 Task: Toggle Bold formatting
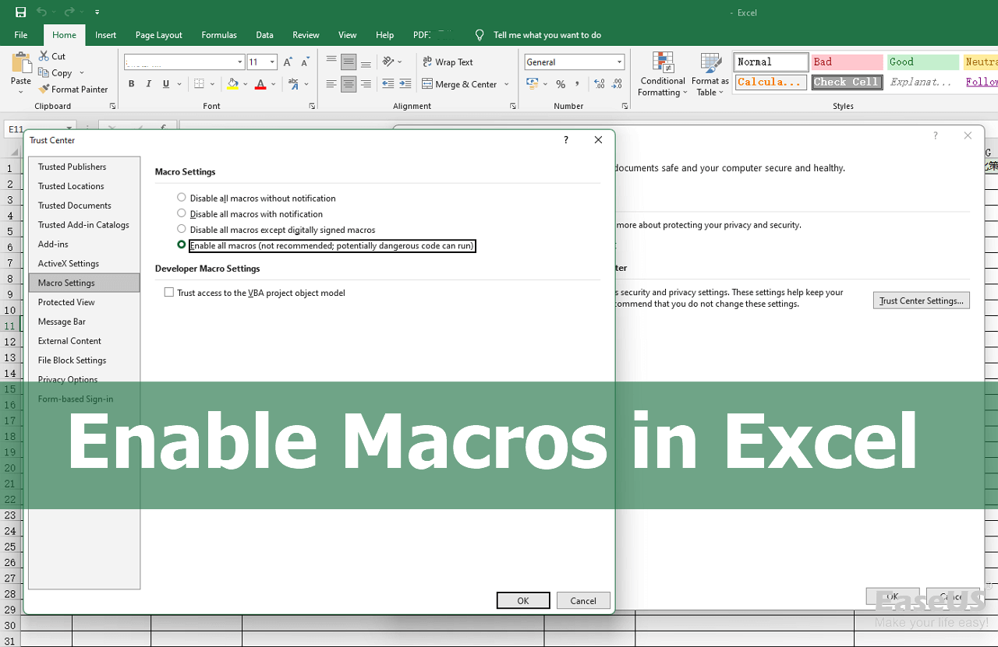coord(132,84)
